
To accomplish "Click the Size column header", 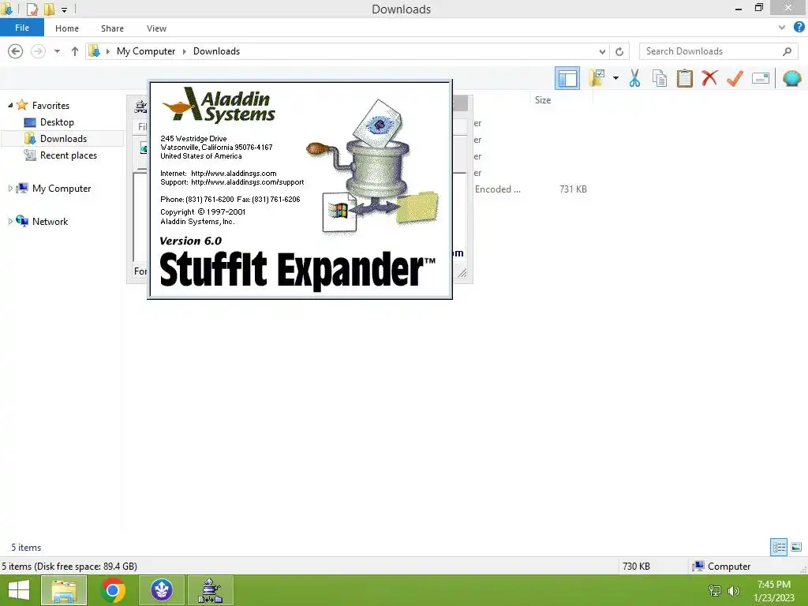I will pos(543,100).
